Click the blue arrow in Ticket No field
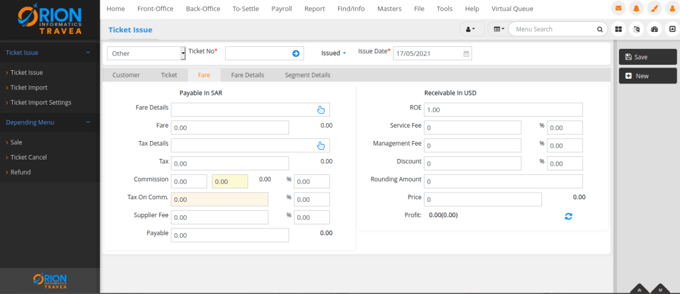The width and height of the screenshot is (680, 294). point(296,54)
